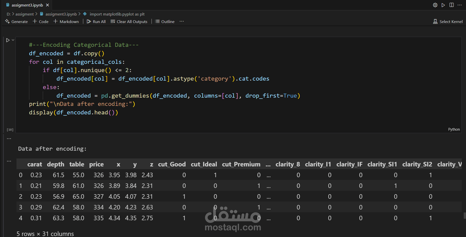Viewport: 466px width, 237px height.
Task: Close the assigment3.ipynb tab
Action: click(x=47, y=5)
